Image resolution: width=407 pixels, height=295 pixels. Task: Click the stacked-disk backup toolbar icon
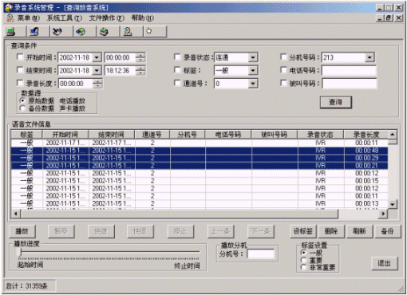point(104,32)
